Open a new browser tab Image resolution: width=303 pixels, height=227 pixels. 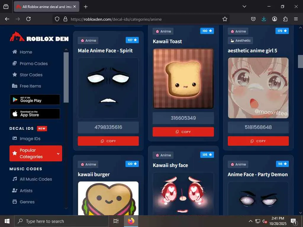86,7
